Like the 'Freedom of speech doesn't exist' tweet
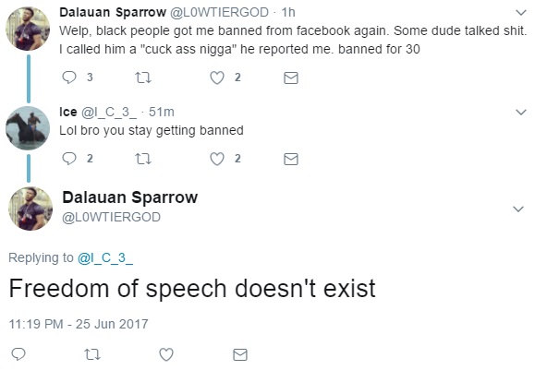 (x=166, y=354)
